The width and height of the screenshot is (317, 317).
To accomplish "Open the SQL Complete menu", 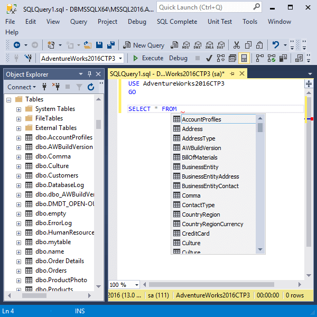I will point(177,22).
